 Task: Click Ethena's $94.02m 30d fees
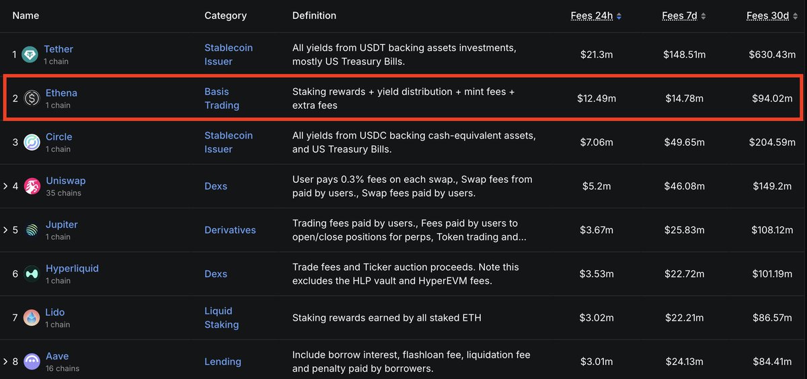pyautogui.click(x=772, y=99)
